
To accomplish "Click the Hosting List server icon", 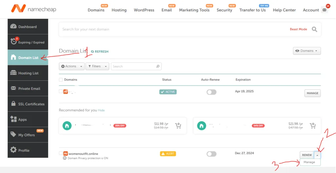I will point(13,73).
